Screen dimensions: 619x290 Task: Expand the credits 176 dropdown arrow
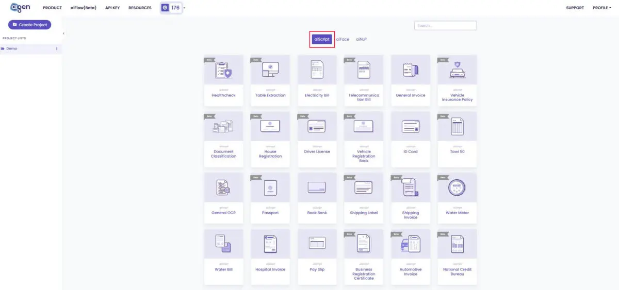[x=184, y=8]
